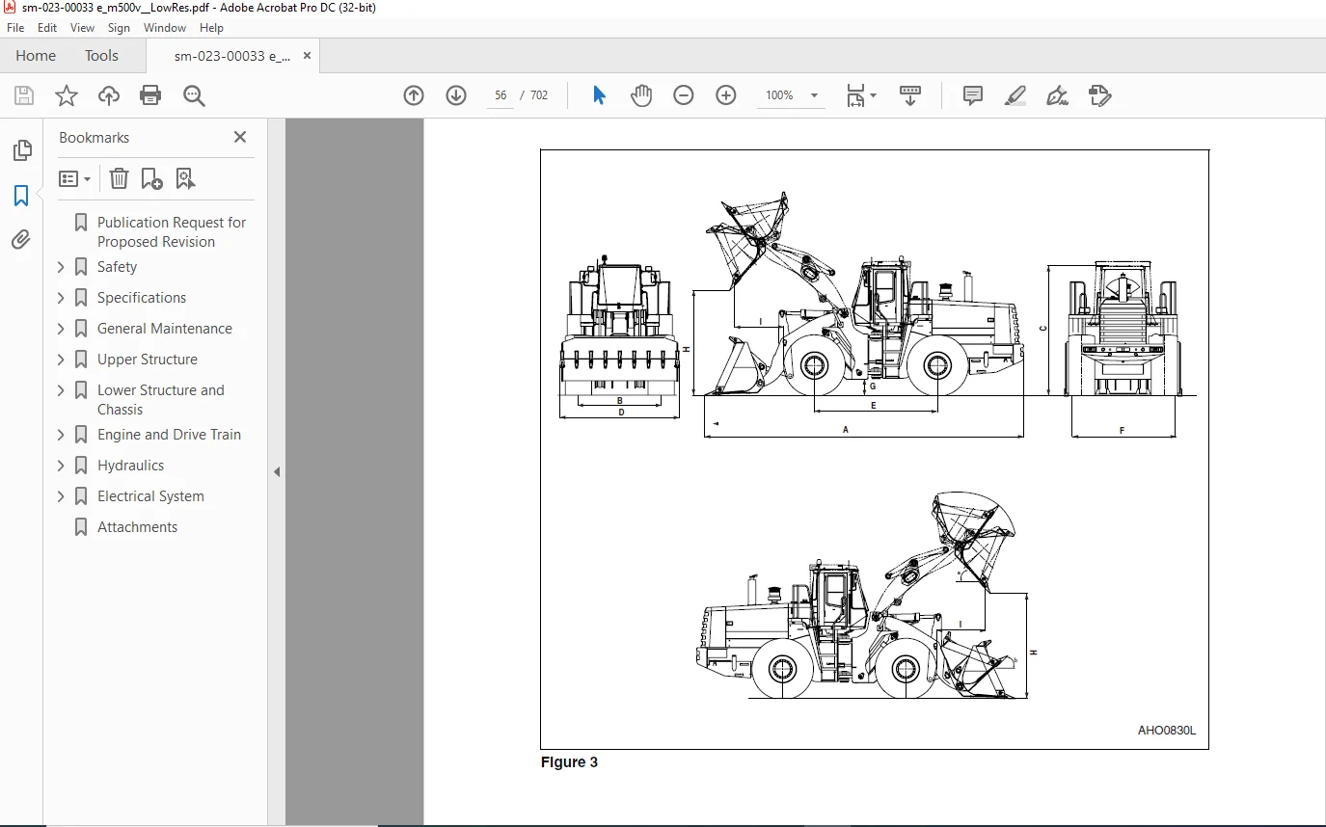Jump to Lower Structure and Chassis text

161,400
